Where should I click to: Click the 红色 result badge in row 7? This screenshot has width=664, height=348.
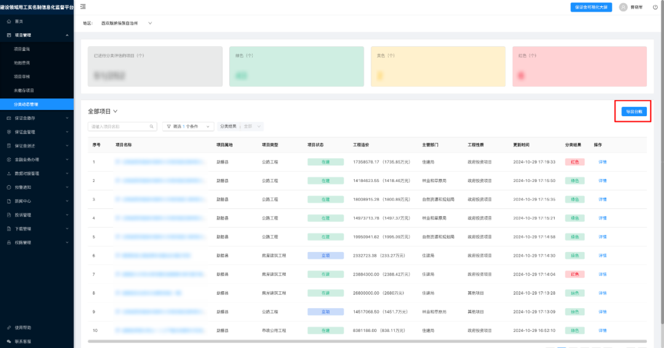point(575,274)
